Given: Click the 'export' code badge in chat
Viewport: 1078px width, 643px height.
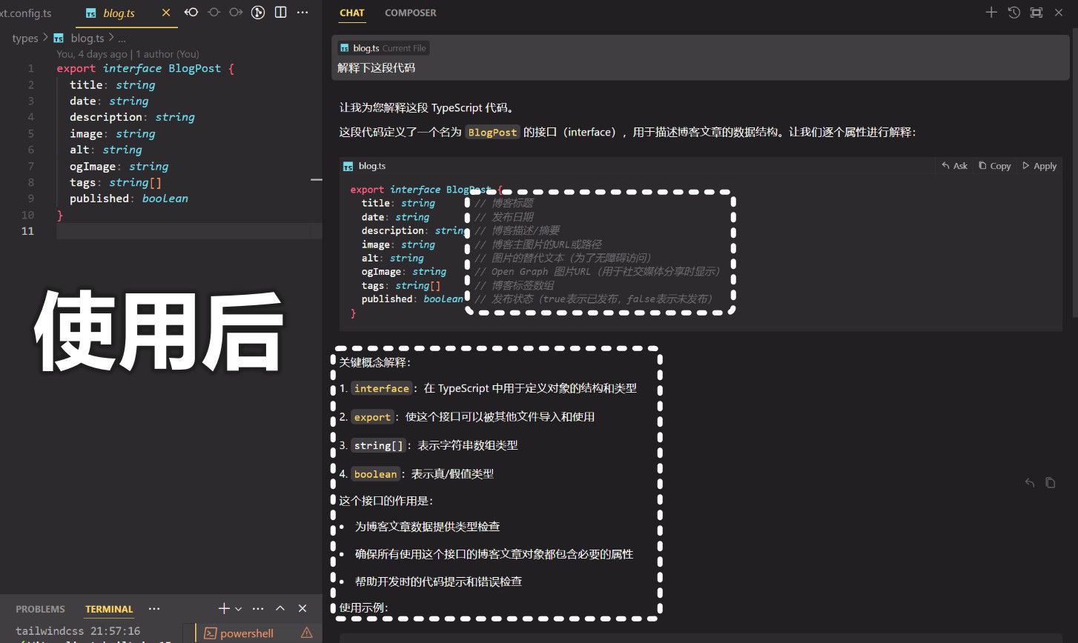Looking at the screenshot, I should tap(372, 417).
